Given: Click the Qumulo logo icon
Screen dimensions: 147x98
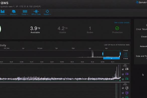Looking at the screenshot, I should [x=137, y=2].
